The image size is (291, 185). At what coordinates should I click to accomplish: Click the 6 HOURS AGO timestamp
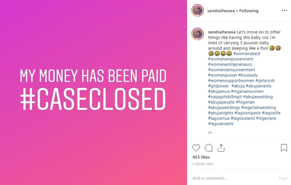coord(202,164)
